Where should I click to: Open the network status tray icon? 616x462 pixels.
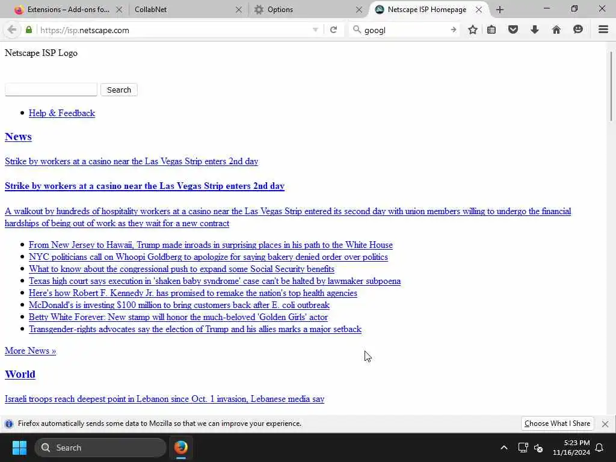(523, 448)
